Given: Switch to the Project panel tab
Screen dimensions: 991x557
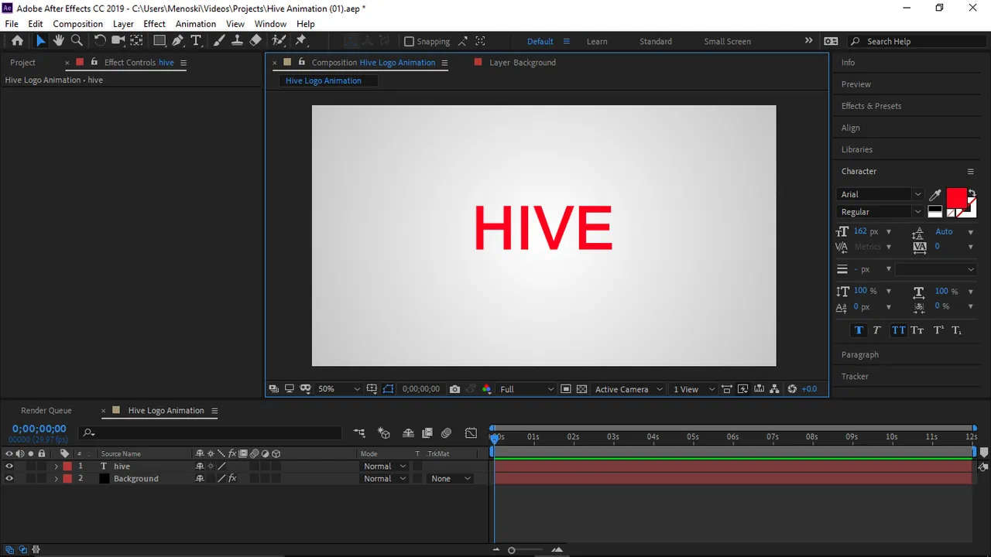Looking at the screenshot, I should [22, 63].
